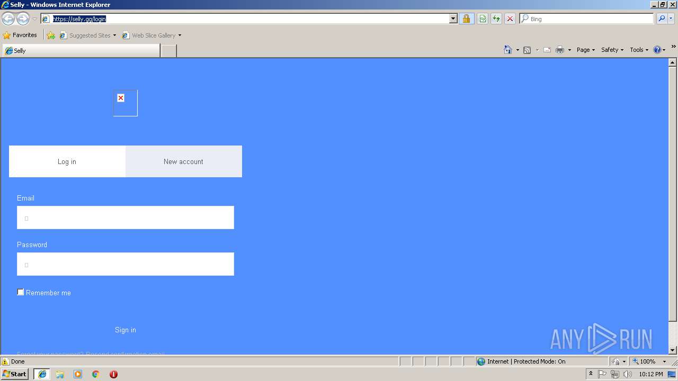Open the Tools menu

639,50
